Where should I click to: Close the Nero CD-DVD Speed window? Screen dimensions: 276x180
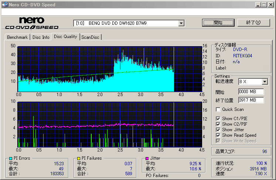271,5
